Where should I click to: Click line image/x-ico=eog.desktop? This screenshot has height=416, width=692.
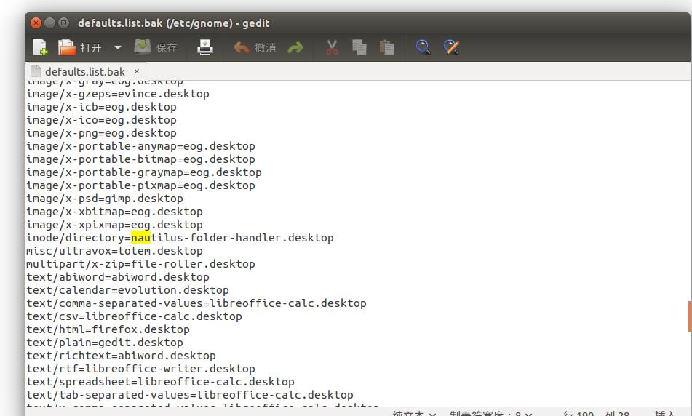coord(101,120)
